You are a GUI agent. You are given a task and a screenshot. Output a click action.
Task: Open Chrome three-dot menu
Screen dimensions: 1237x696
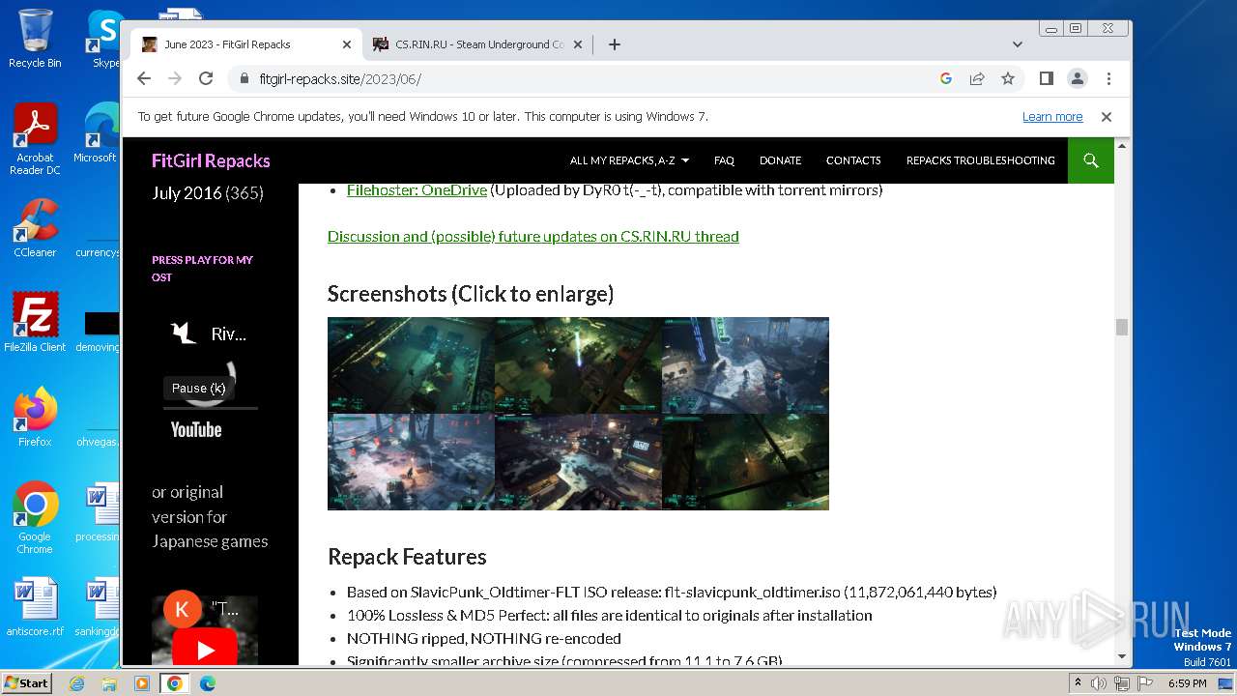coord(1108,78)
